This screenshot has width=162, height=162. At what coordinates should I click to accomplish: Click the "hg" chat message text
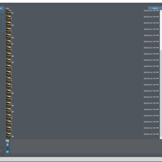tap(13, 13)
